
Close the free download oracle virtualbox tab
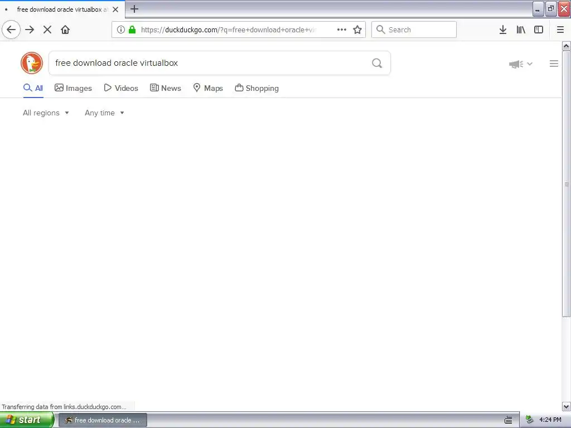click(115, 9)
